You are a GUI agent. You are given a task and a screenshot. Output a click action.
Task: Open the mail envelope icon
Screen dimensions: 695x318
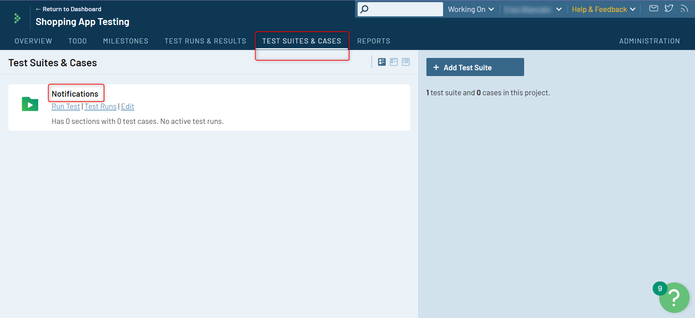[653, 8]
